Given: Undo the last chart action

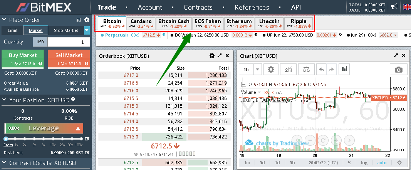Looking at the screenshot, I should pos(321,69).
